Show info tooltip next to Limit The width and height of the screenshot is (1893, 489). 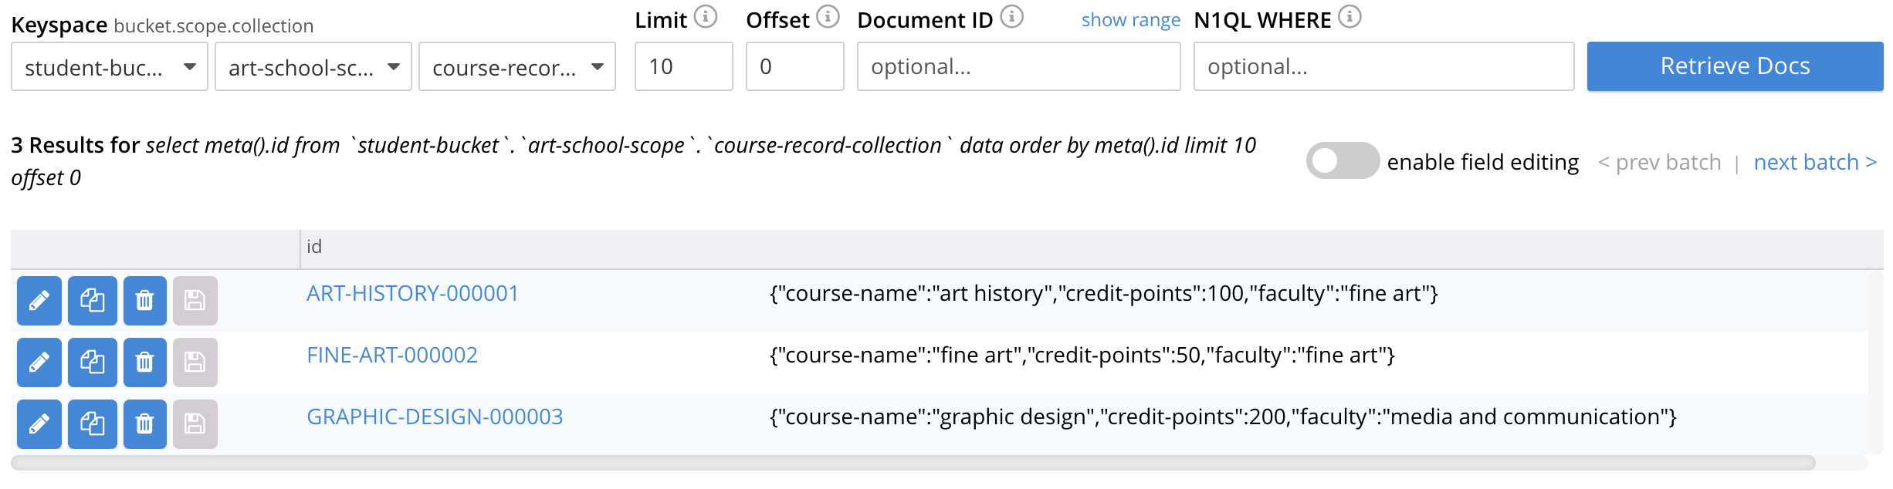706,16
